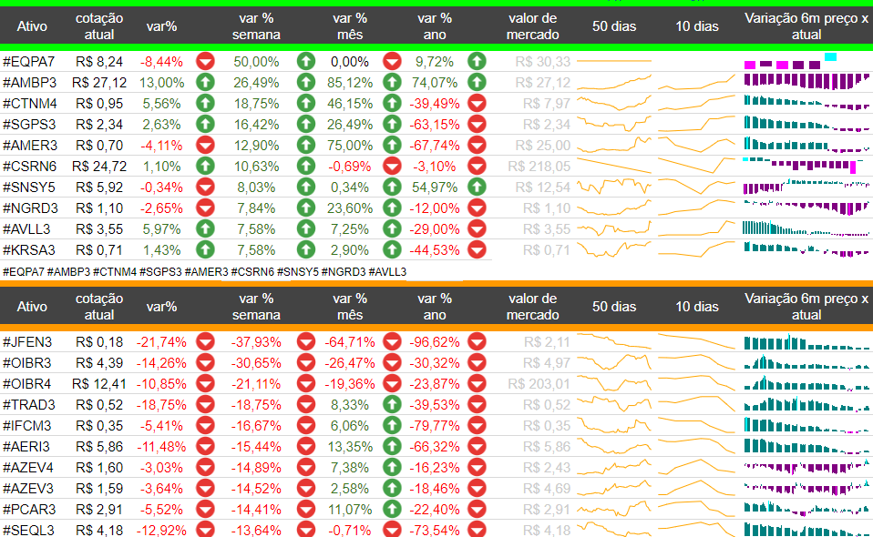Click the green up arrow beside #AMBP3 13,00%
The height and width of the screenshot is (537, 873).
point(205,82)
